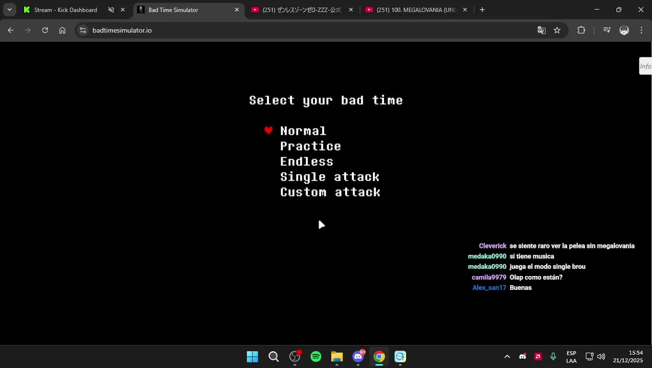
Task: Click the red AMD tray icon
Action: click(x=538, y=357)
